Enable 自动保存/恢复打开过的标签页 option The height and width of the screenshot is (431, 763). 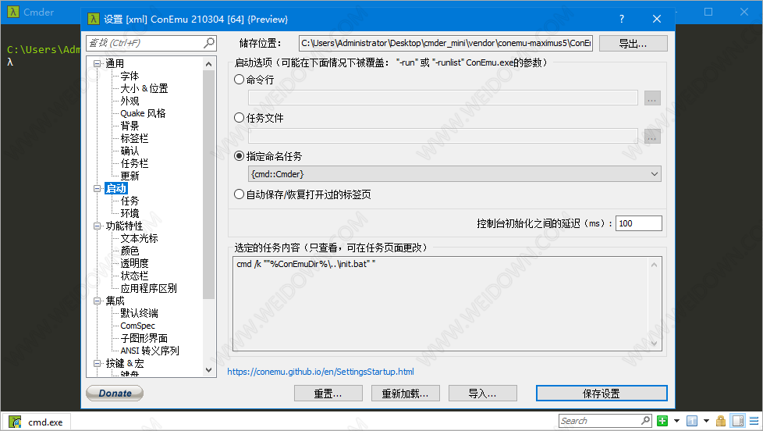click(240, 194)
